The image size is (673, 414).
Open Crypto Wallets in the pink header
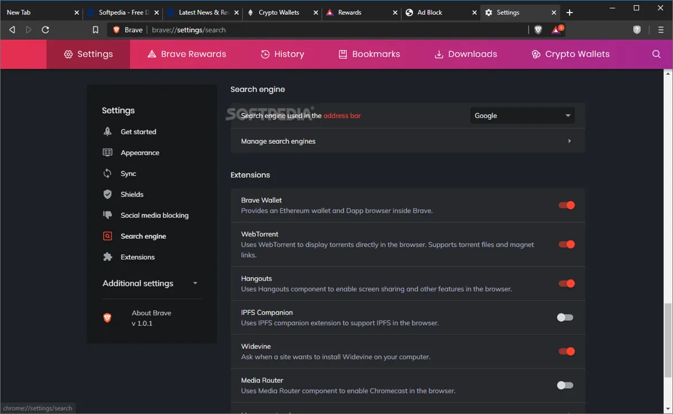(571, 54)
